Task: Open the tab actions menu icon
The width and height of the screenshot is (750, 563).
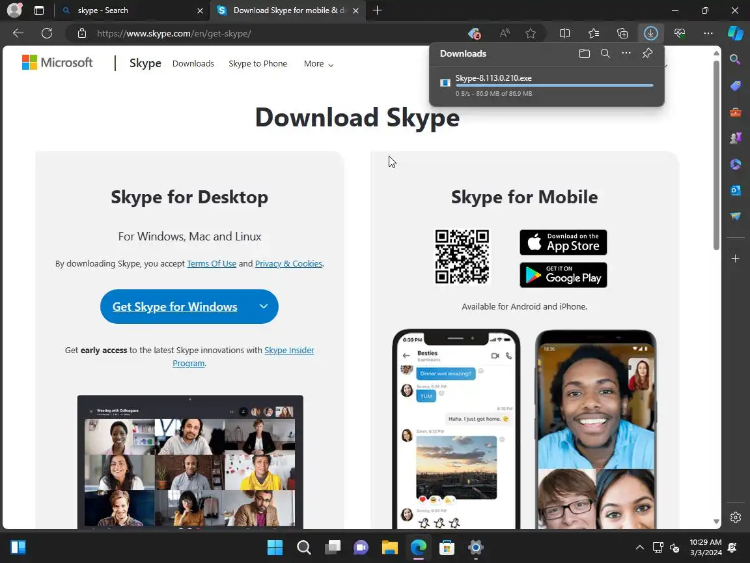Action: point(39,10)
